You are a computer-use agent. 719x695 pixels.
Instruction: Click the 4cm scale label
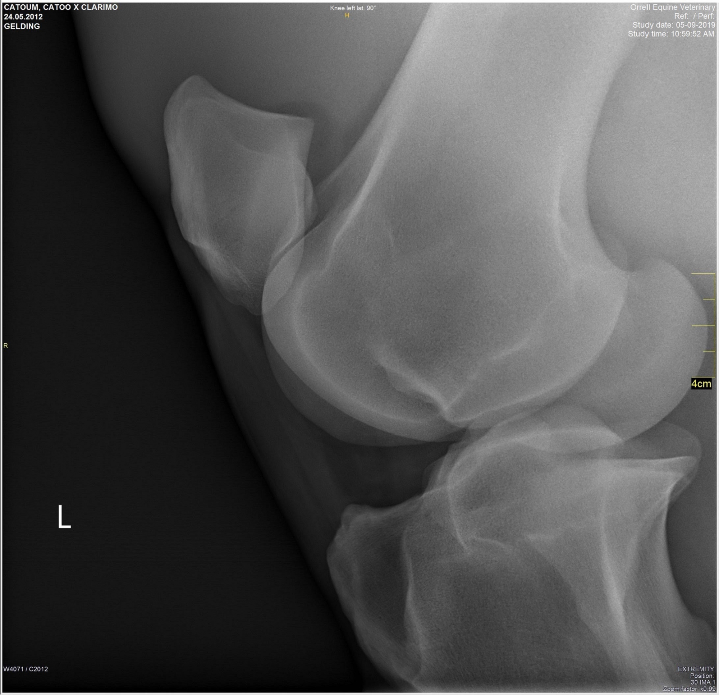(701, 384)
